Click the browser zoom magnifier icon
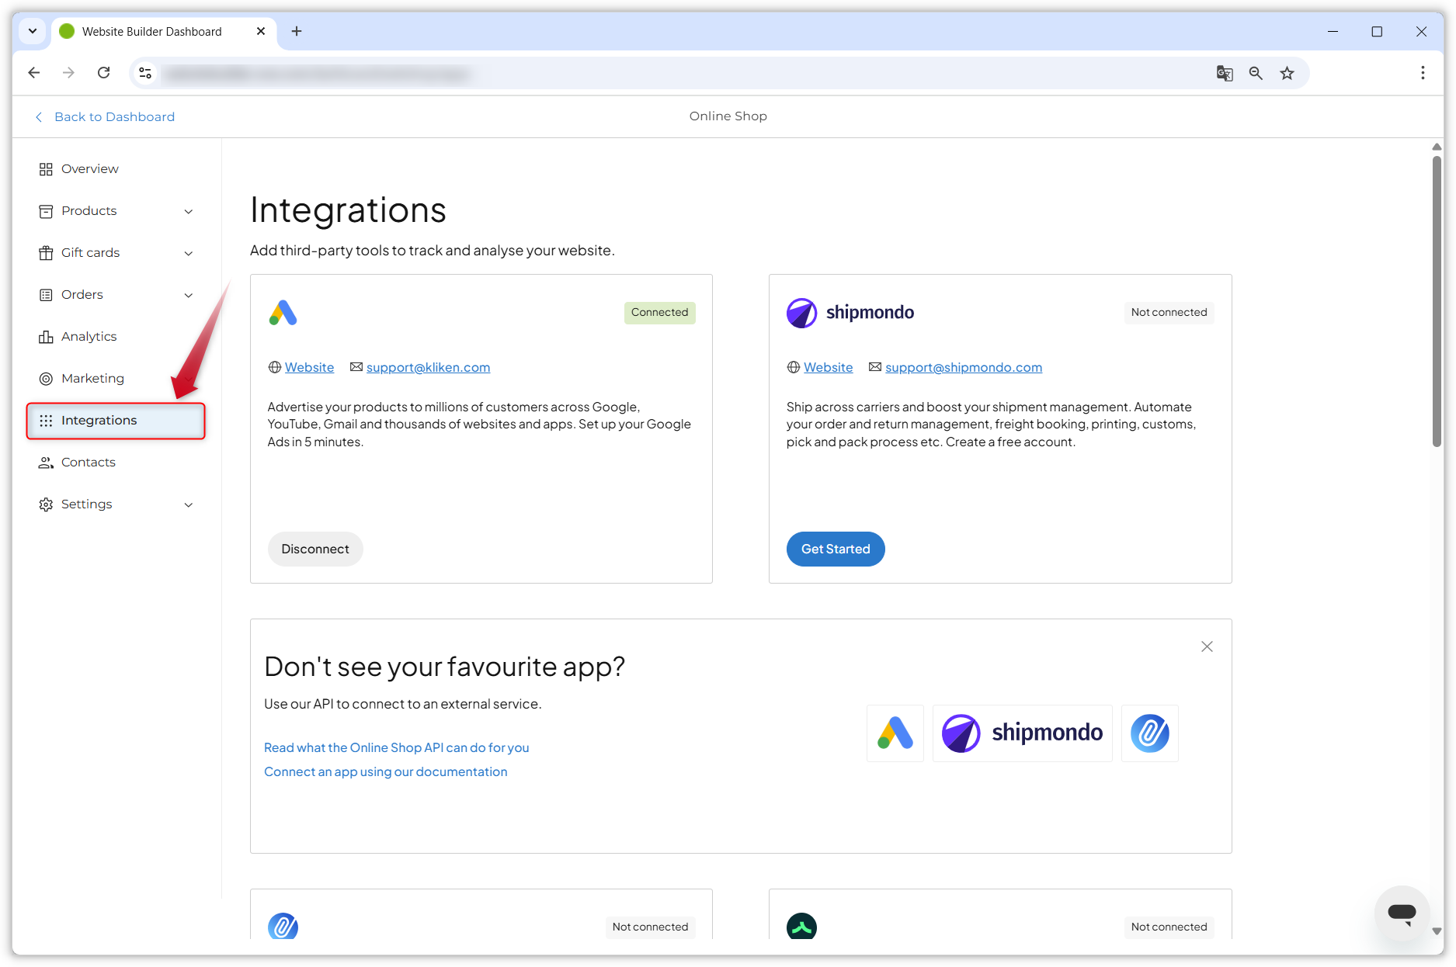The height and width of the screenshot is (967, 1456). click(1256, 73)
